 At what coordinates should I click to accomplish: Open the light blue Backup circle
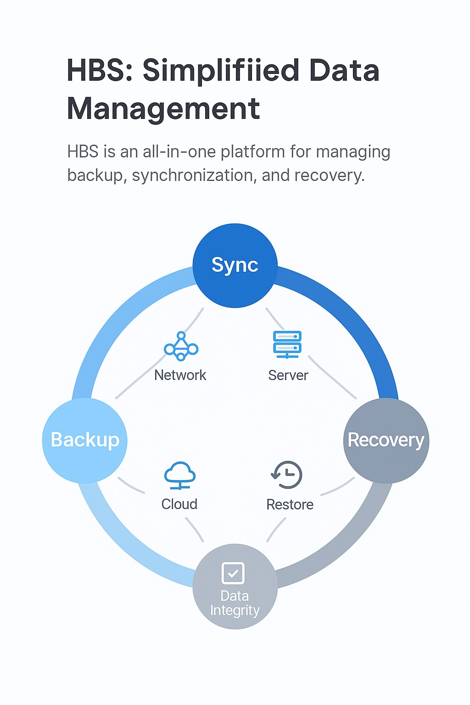click(x=84, y=440)
